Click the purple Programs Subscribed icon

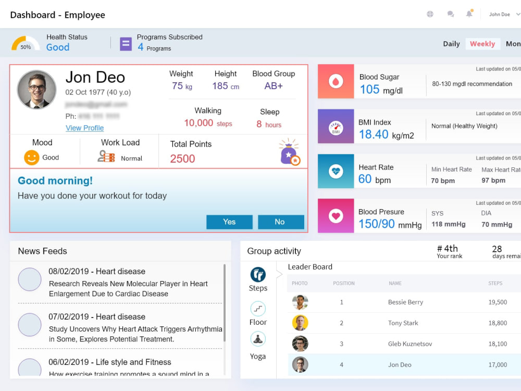[126, 44]
